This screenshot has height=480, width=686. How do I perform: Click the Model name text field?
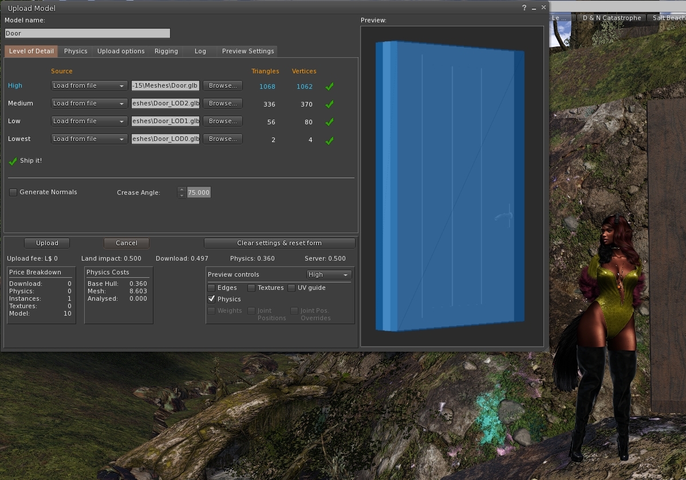click(88, 34)
